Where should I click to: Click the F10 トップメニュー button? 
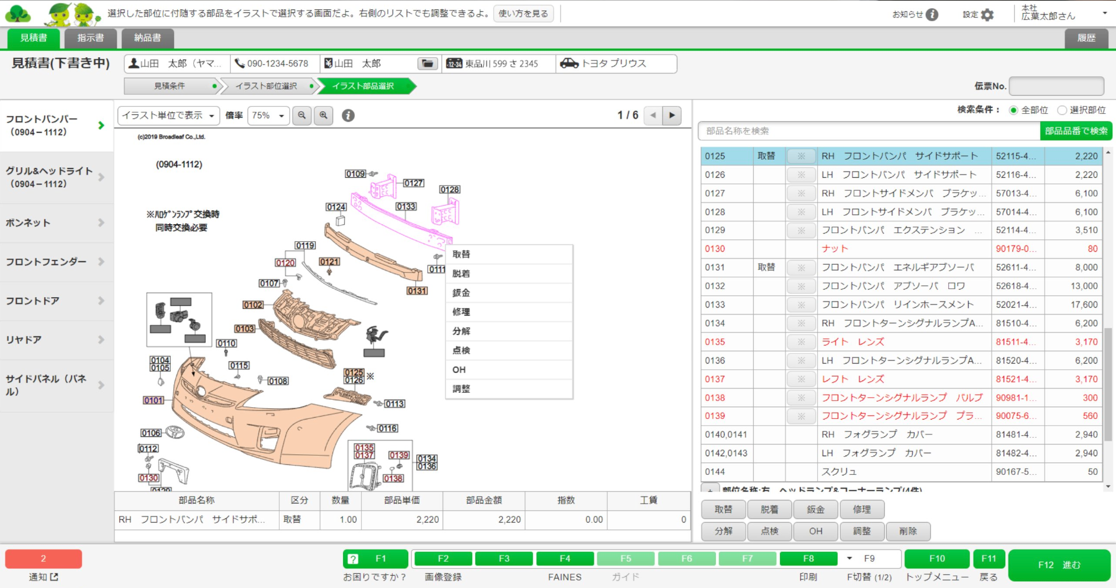937,559
